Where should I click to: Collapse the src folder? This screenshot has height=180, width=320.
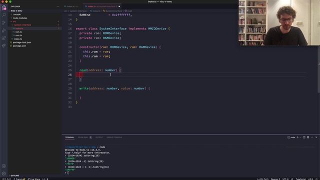14,21
